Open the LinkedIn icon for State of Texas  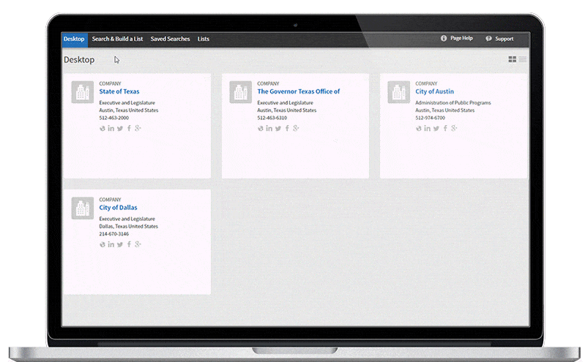(x=111, y=129)
